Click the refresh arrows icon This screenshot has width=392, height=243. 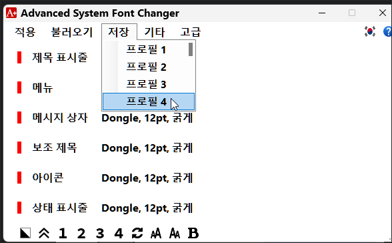pos(137,233)
